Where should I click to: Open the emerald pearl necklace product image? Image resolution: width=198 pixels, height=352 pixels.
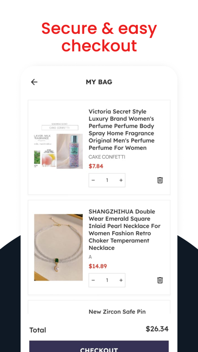58,247
